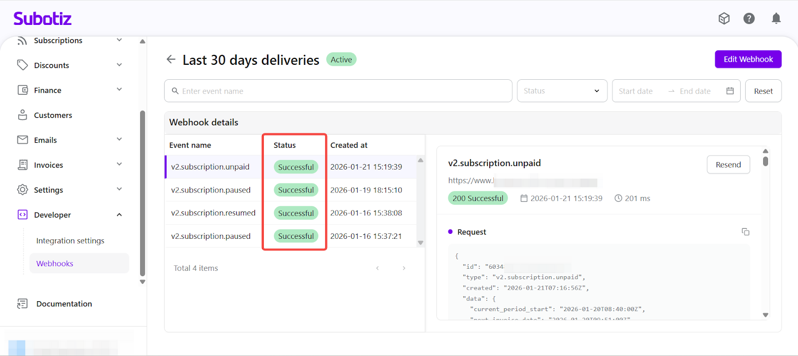This screenshot has width=798, height=356.
Task: Copy the request payload with copy icon
Action: click(745, 232)
